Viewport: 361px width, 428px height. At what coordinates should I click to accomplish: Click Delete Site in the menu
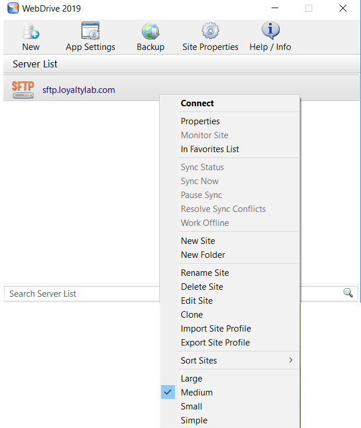[x=202, y=287]
